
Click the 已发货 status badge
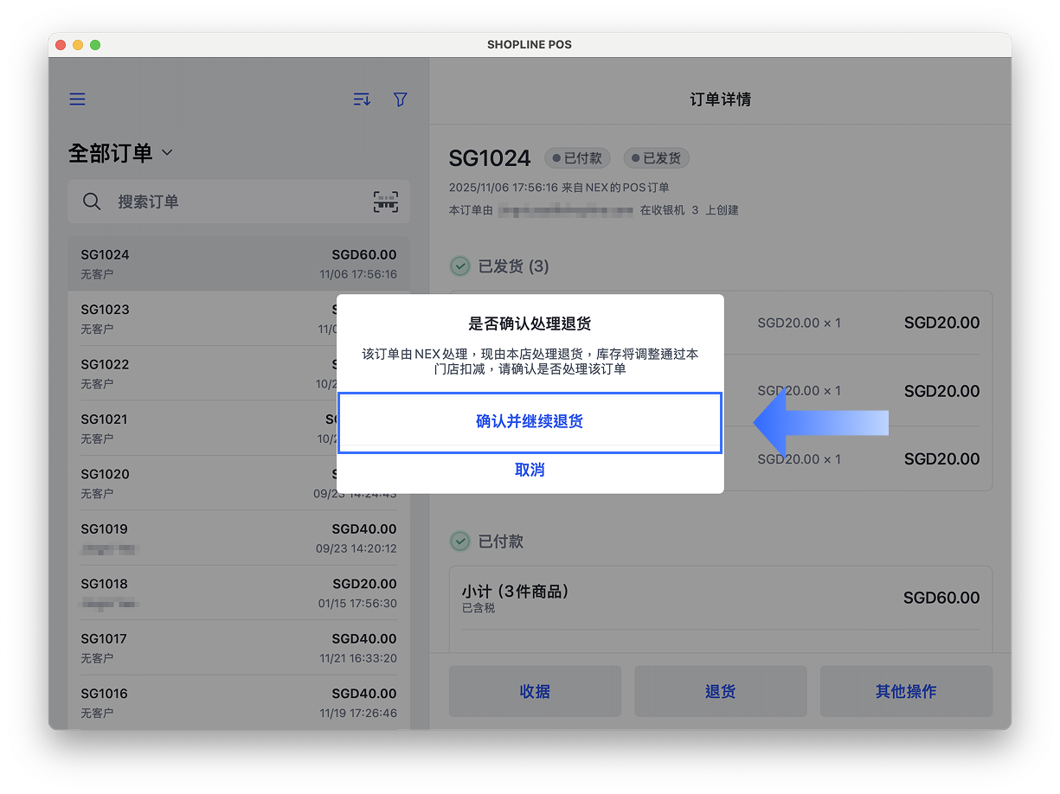(657, 158)
